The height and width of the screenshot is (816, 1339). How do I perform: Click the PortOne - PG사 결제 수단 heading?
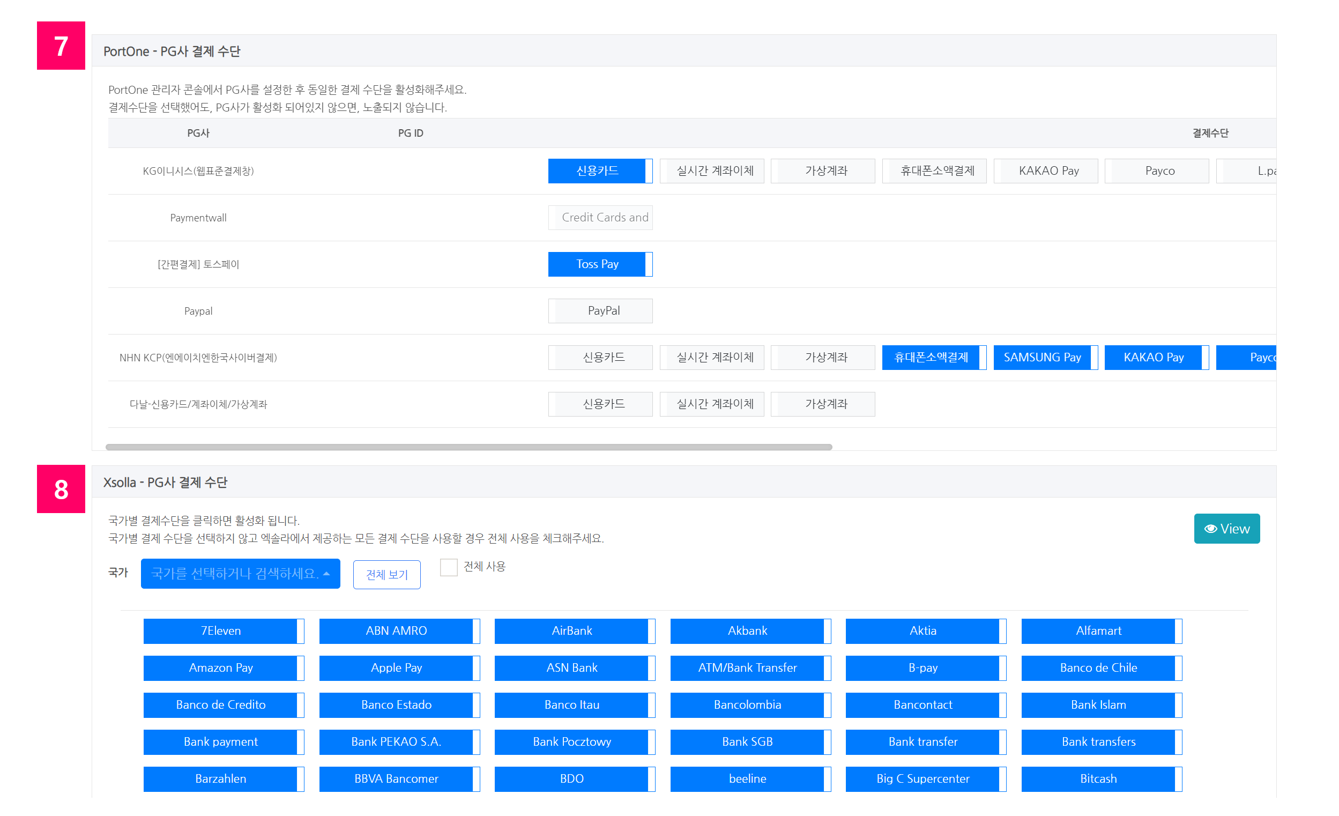pyautogui.click(x=172, y=51)
